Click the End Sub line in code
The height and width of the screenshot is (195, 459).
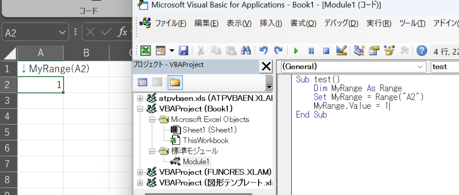pyautogui.click(x=312, y=114)
